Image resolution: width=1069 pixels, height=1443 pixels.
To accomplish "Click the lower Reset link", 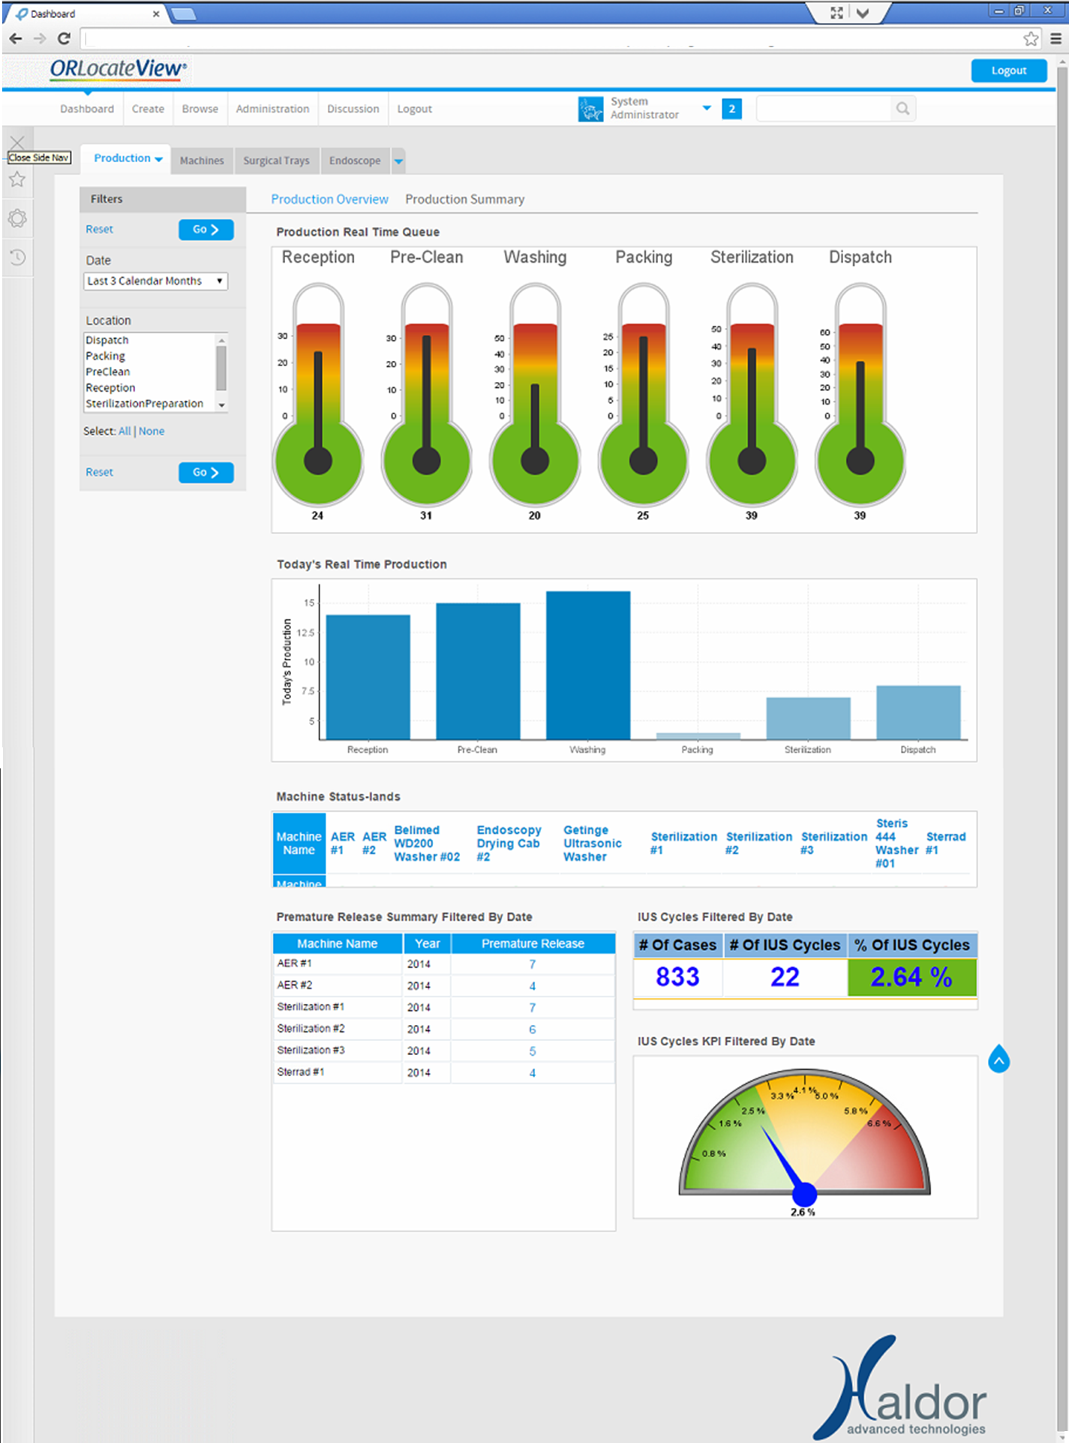I will (x=99, y=473).
